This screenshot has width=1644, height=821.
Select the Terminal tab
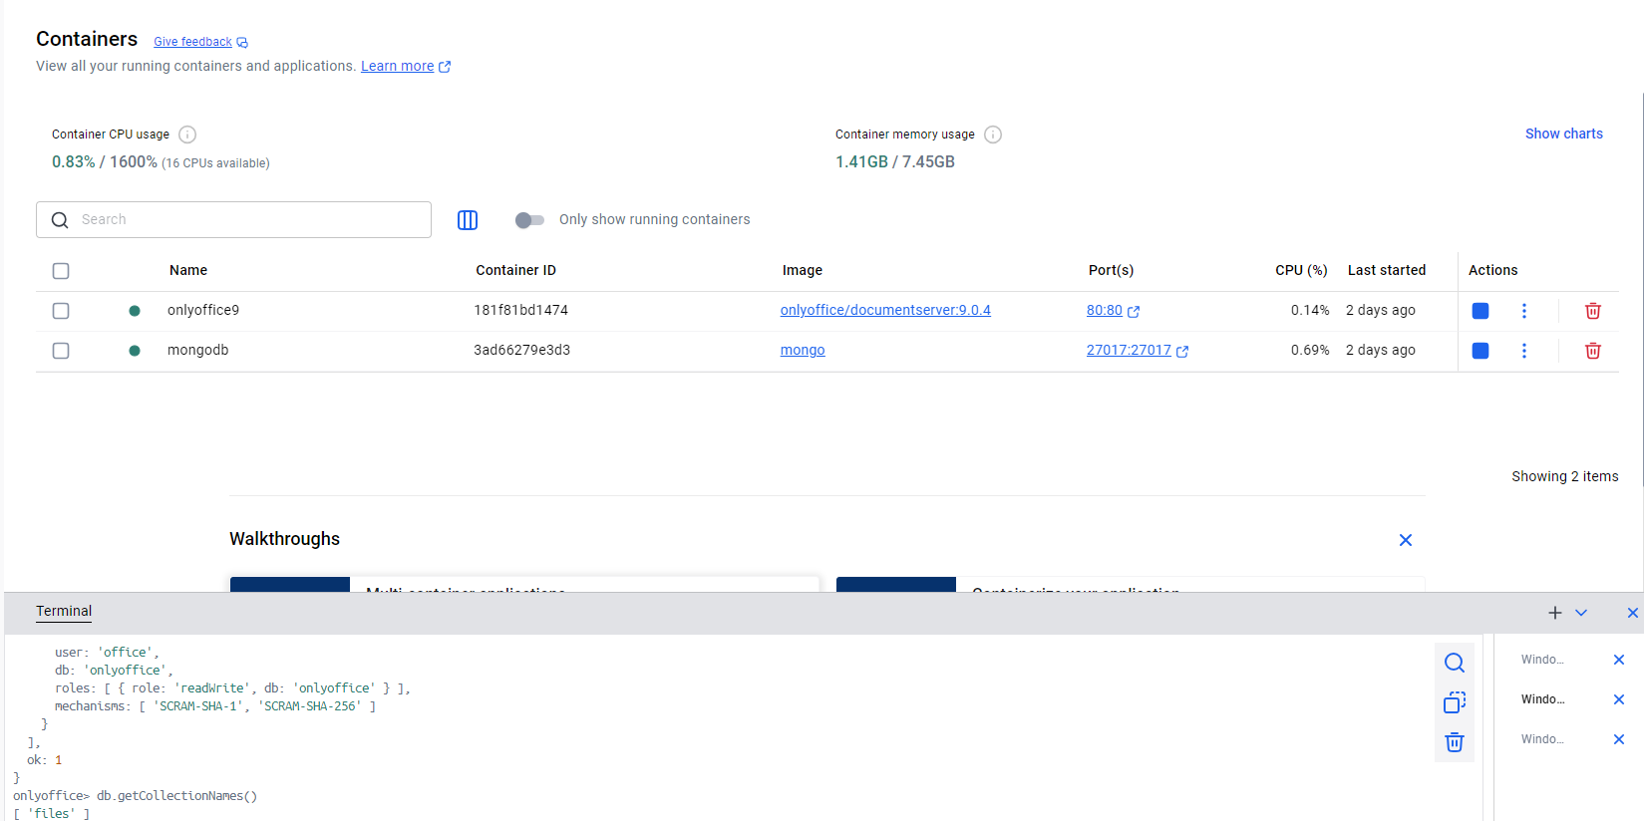click(64, 611)
